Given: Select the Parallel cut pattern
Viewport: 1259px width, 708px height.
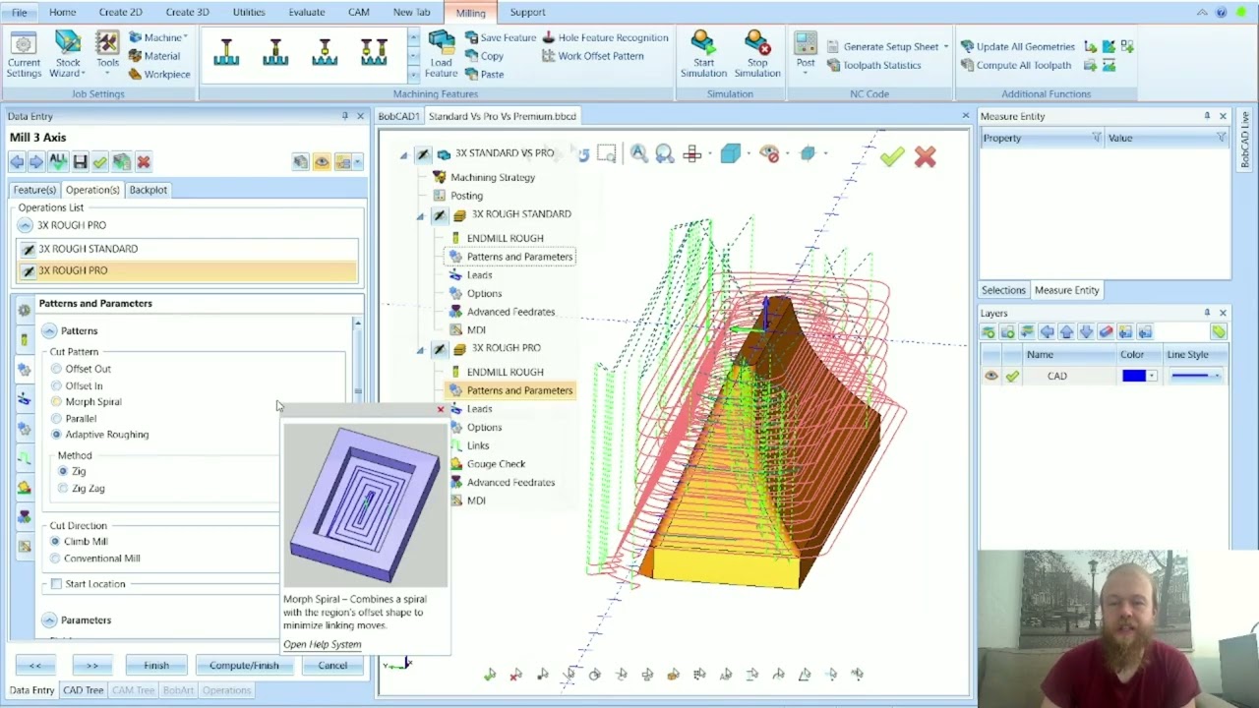Looking at the screenshot, I should coord(56,418).
